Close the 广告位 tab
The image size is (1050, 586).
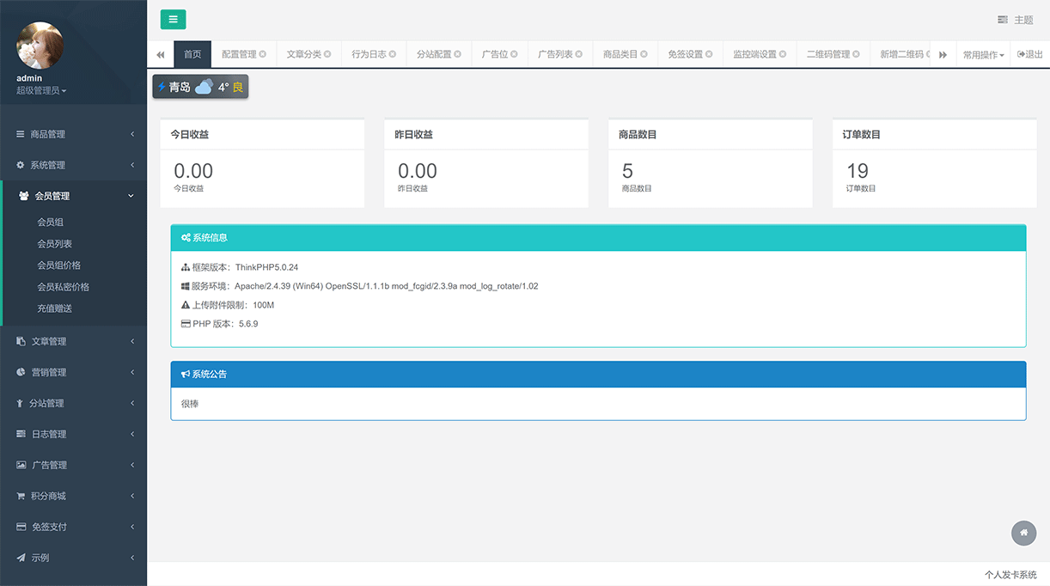pos(514,54)
